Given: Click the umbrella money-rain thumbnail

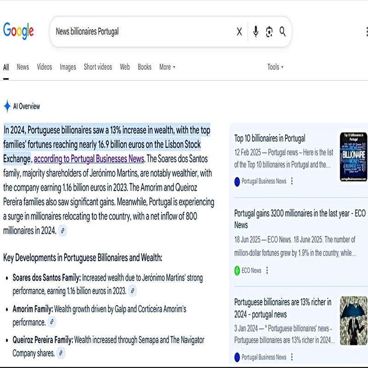Looking at the screenshot, I should [x=353, y=321].
